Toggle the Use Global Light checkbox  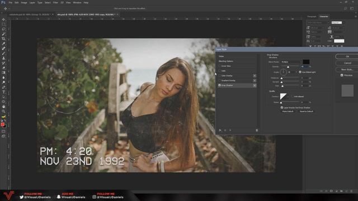[x=300, y=72]
